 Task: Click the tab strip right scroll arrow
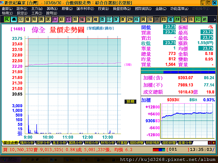214,143
